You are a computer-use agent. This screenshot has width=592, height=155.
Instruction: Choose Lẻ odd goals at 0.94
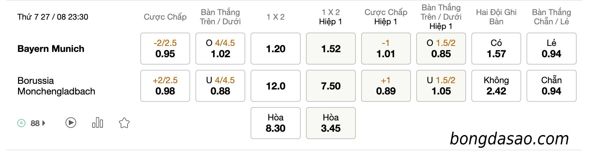[552, 49]
